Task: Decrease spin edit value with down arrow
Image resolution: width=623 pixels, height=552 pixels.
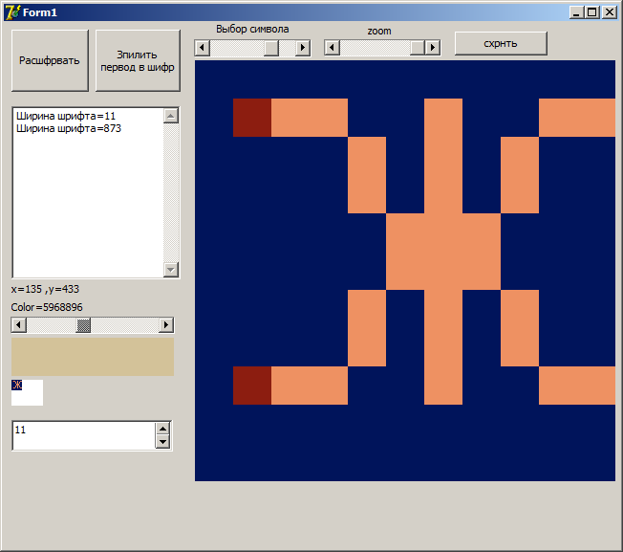Action: (x=162, y=442)
